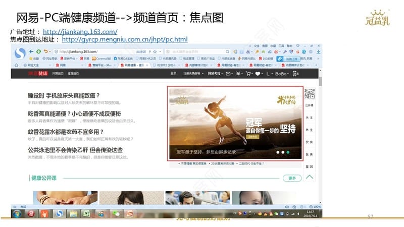Click the browser search box
Image resolution: width=404 pixels, height=227 pixels.
point(197,51)
